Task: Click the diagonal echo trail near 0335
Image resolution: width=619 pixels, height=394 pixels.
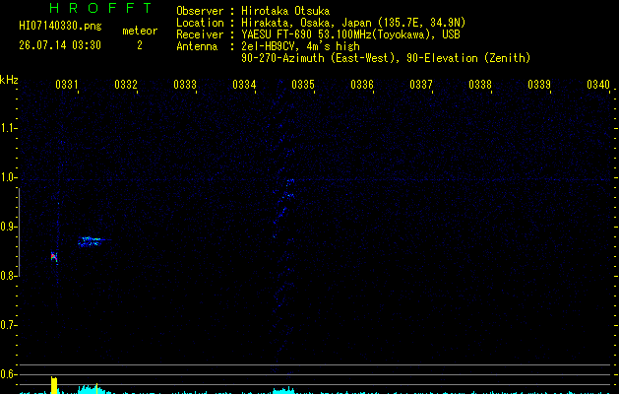Action: coord(284,206)
